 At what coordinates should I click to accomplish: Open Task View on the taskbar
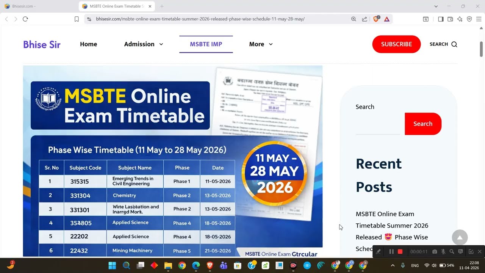tap(141, 265)
